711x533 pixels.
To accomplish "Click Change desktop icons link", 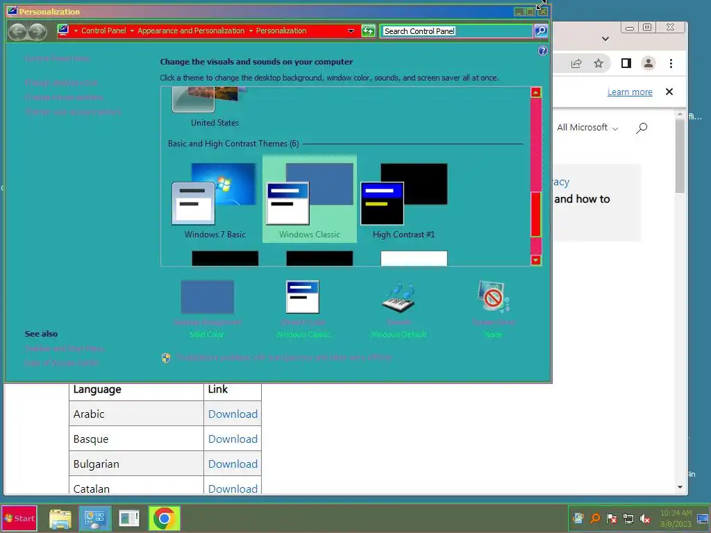I will pos(61,83).
